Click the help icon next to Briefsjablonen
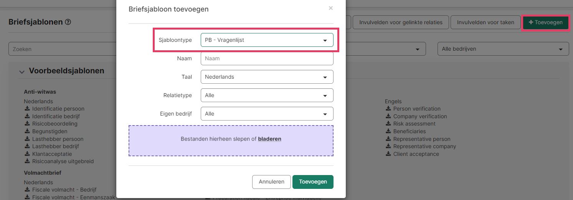 (x=68, y=22)
